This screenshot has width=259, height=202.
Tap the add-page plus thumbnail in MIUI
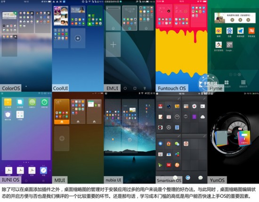click(x=62, y=138)
